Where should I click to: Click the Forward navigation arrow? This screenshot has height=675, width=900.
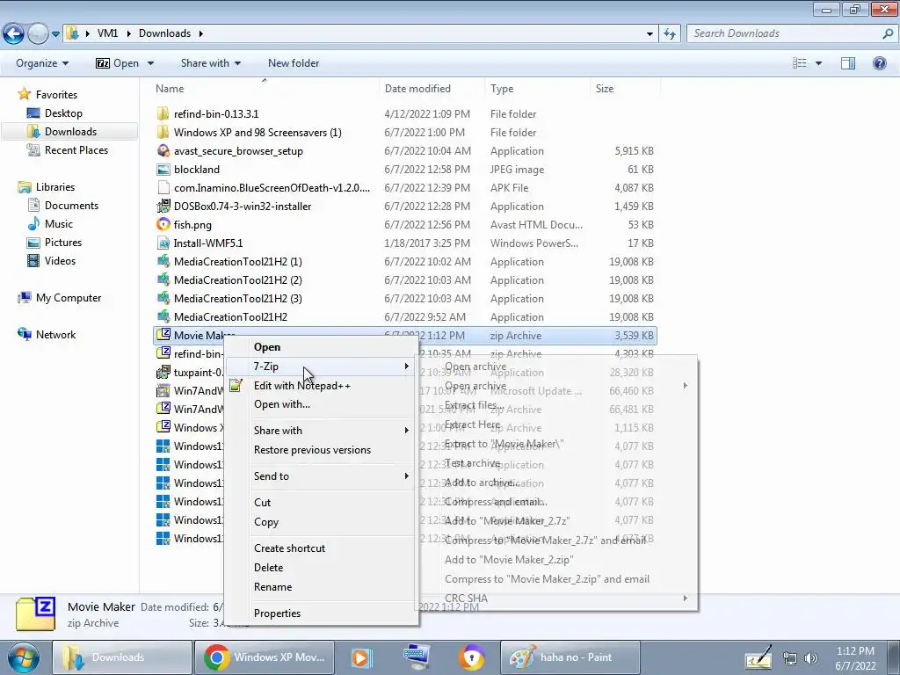(38, 34)
